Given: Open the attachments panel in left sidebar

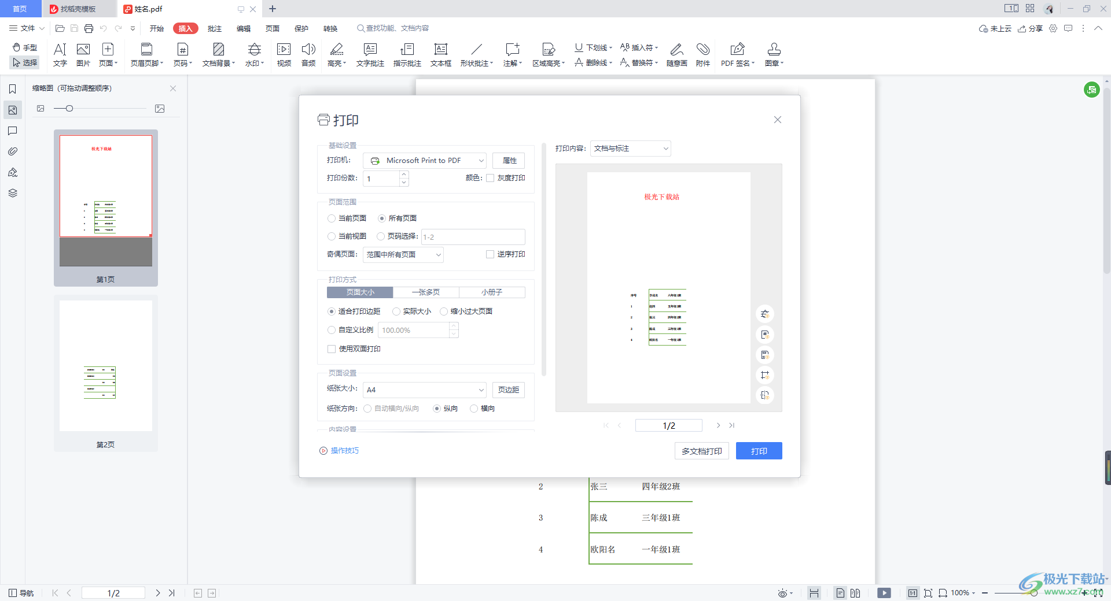Looking at the screenshot, I should click(x=12, y=151).
